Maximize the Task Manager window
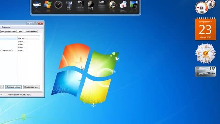The image size is (220, 124). click(35, 23)
